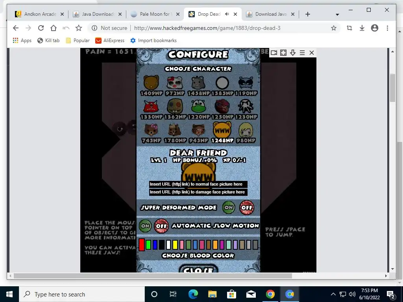Reload the current page
403x302 pixels.
coord(41,28)
